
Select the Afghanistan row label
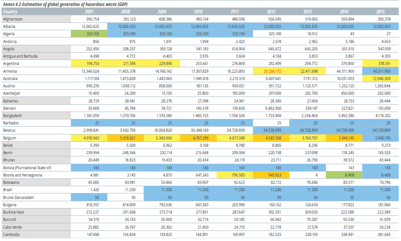pyautogui.click(x=13, y=19)
